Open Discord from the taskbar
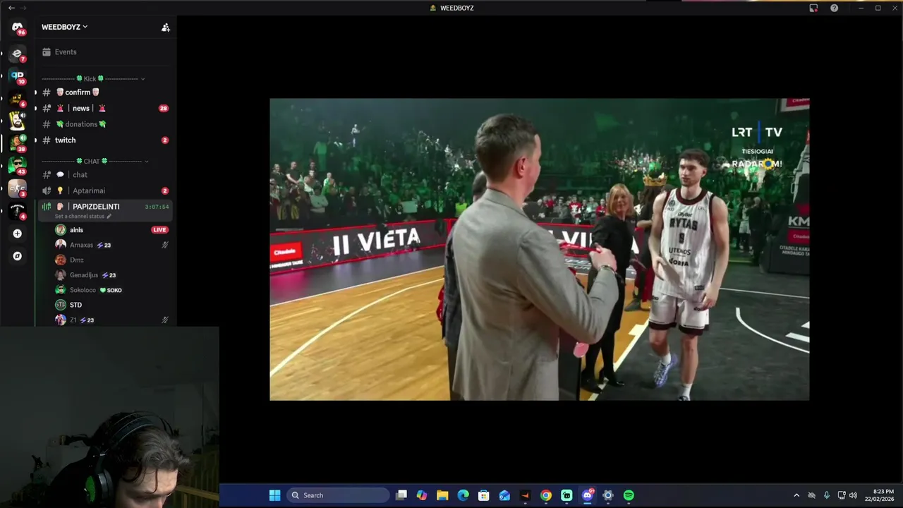The height and width of the screenshot is (508, 903). pyautogui.click(x=587, y=495)
